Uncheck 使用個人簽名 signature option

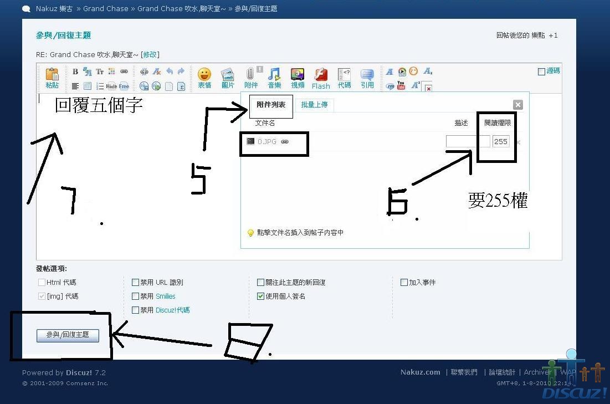pyautogui.click(x=261, y=296)
